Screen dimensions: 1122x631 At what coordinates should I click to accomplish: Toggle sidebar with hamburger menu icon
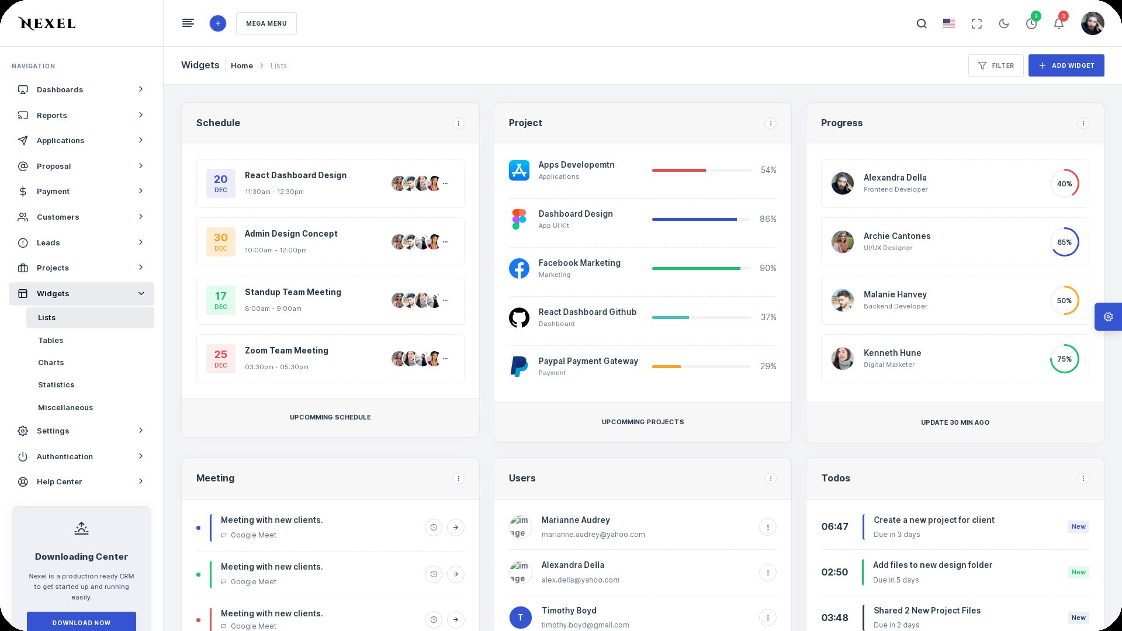point(188,23)
